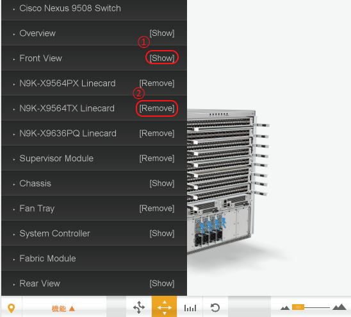The image size is (351, 317).
Task: Toggle Show for Chassis
Action: 162,184
